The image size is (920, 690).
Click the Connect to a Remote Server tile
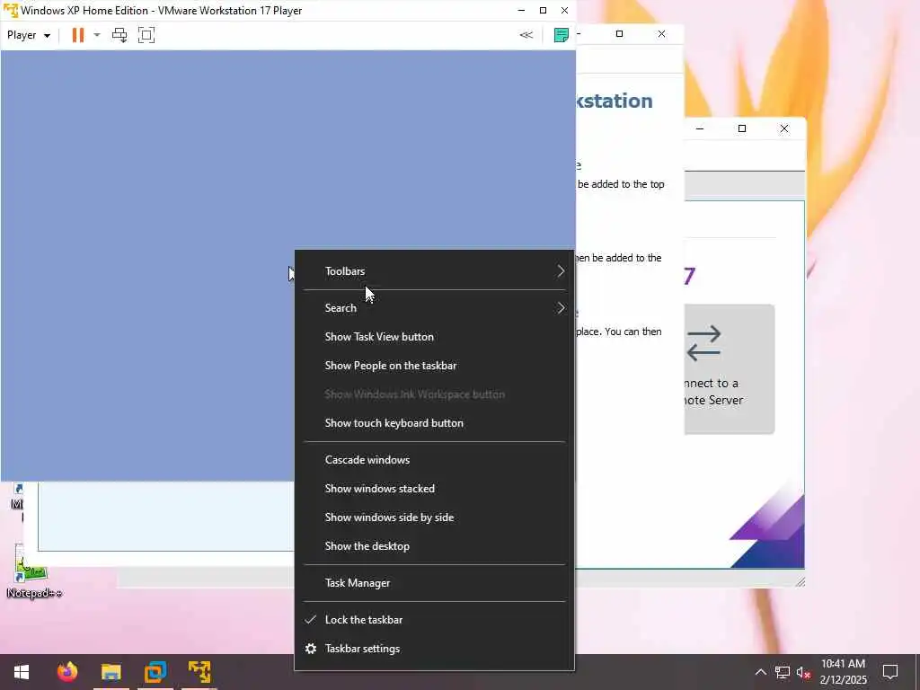click(x=730, y=369)
